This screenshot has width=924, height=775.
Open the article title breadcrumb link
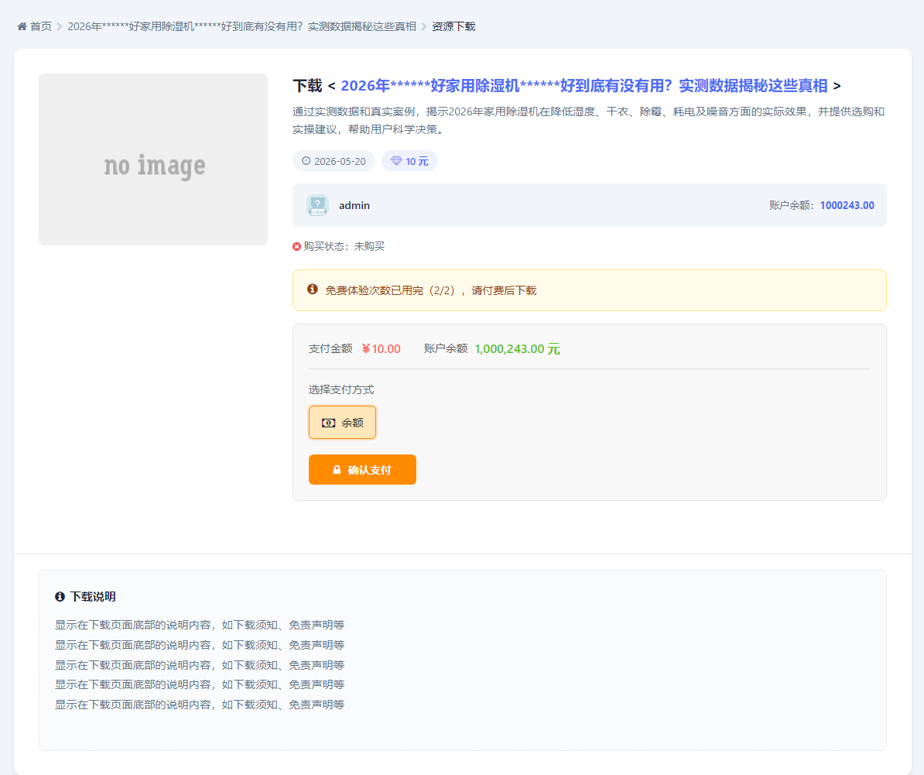click(x=241, y=26)
